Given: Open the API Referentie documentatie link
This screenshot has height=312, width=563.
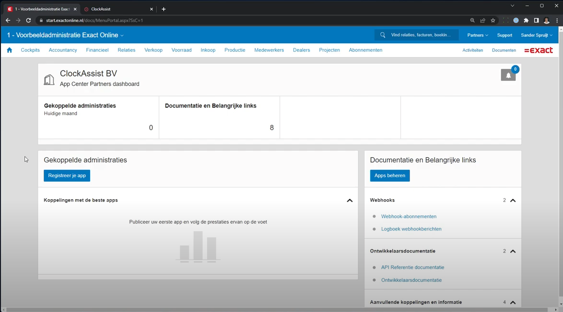Looking at the screenshot, I should (412, 267).
